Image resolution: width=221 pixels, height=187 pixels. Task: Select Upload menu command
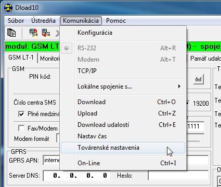click(123, 113)
